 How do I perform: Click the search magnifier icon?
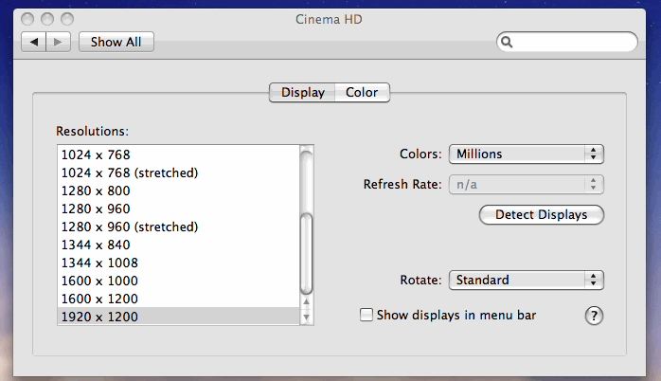[508, 42]
